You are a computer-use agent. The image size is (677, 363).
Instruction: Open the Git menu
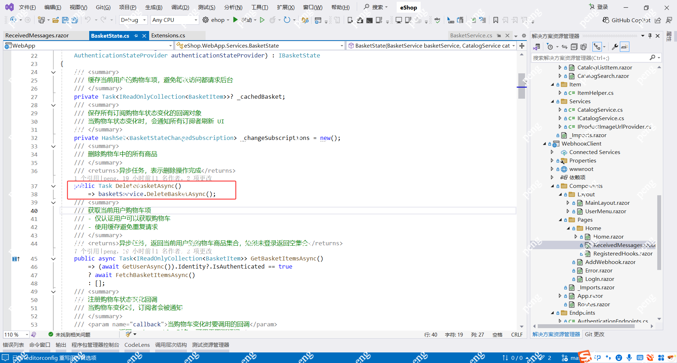point(103,7)
